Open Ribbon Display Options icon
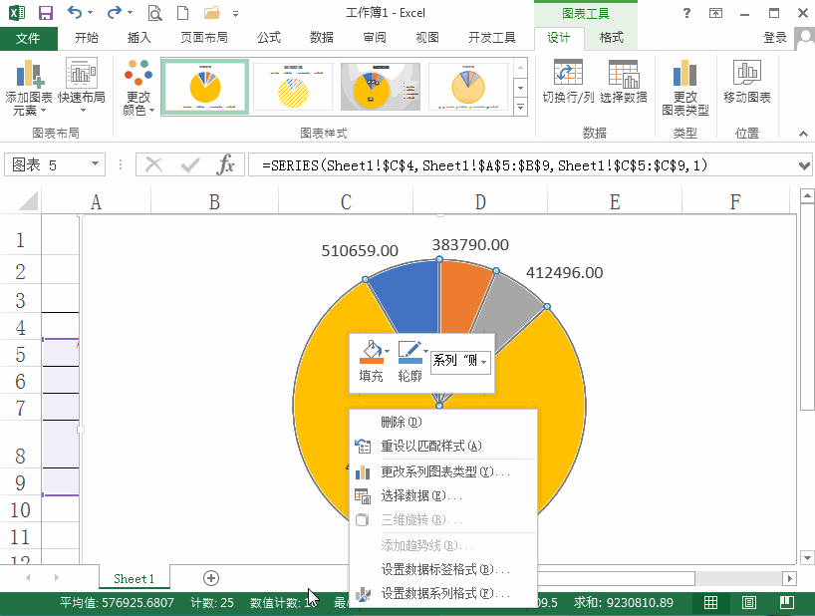The height and width of the screenshot is (616, 815). [x=715, y=13]
